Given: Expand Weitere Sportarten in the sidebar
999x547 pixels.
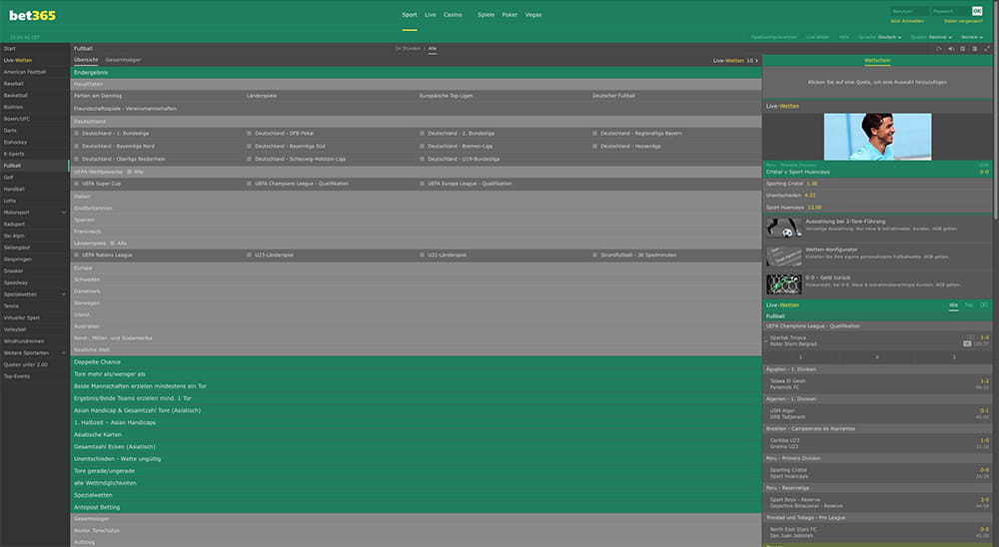Looking at the screenshot, I should (x=64, y=352).
